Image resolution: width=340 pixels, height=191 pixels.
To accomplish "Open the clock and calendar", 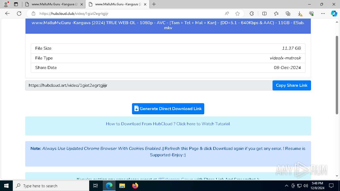I will pyautogui.click(x=317, y=186).
